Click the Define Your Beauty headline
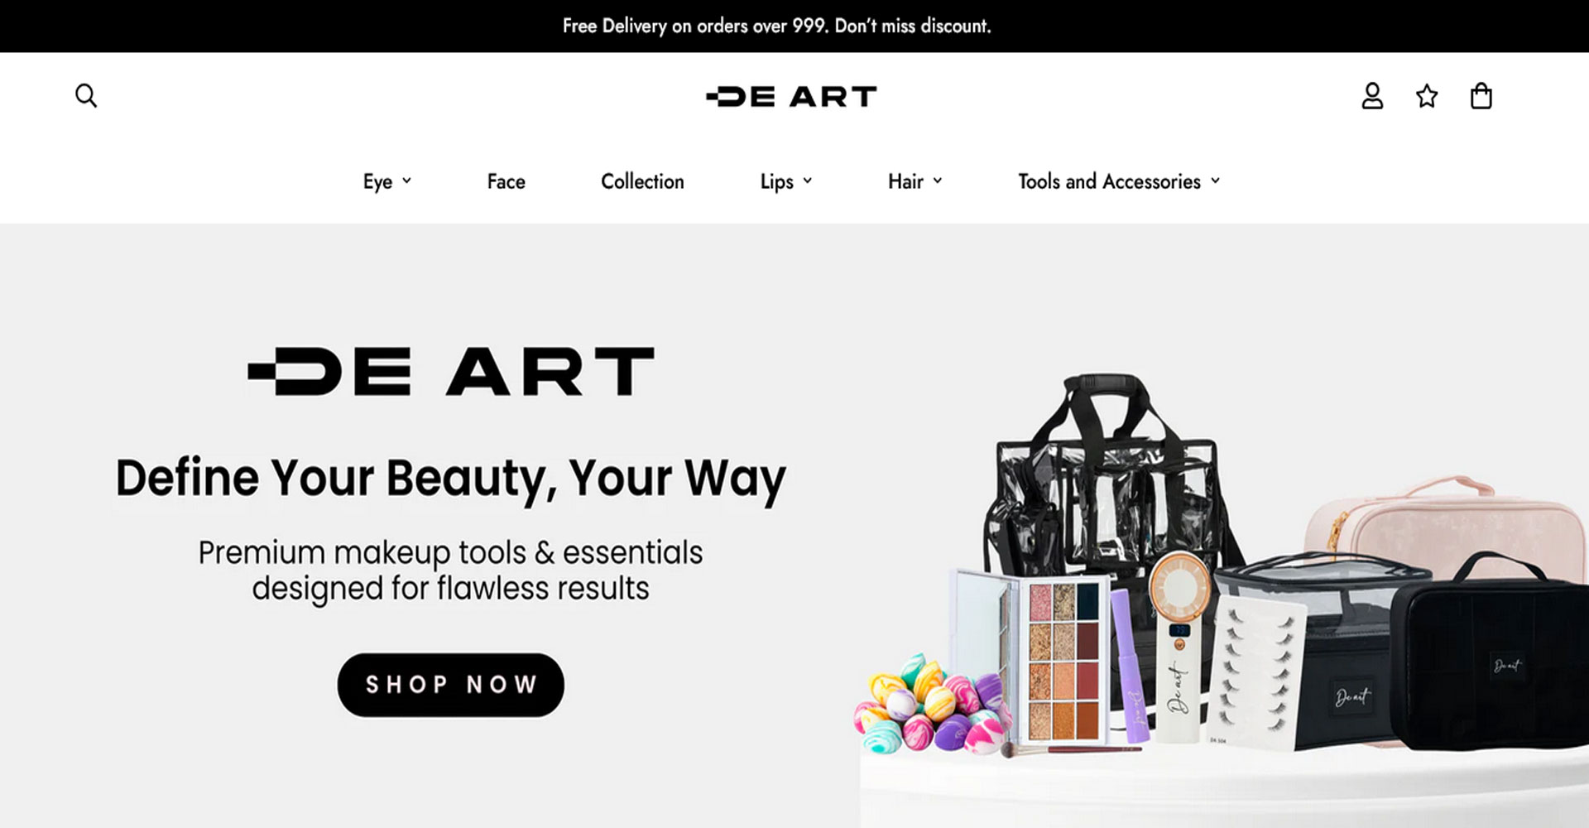 click(x=450, y=479)
